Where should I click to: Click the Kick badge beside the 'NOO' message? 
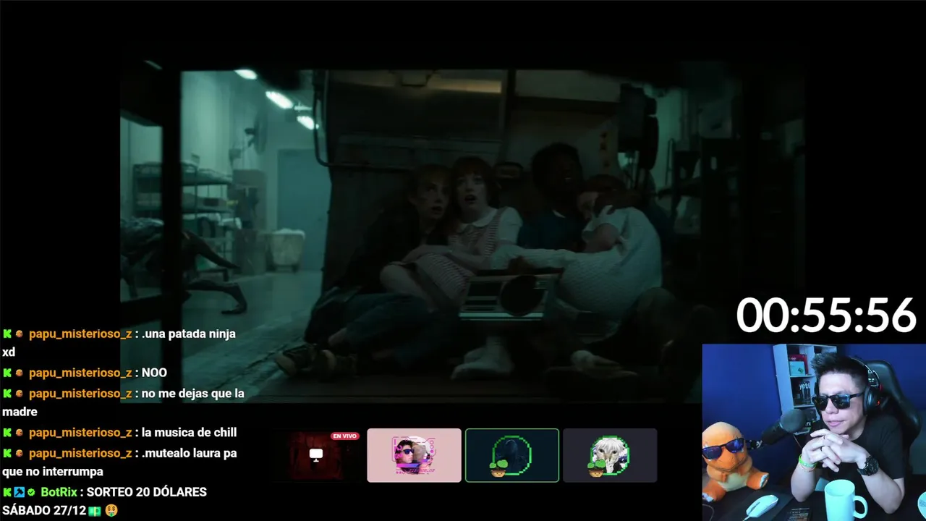point(7,373)
